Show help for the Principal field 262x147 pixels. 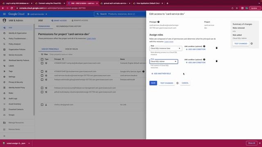158,22
